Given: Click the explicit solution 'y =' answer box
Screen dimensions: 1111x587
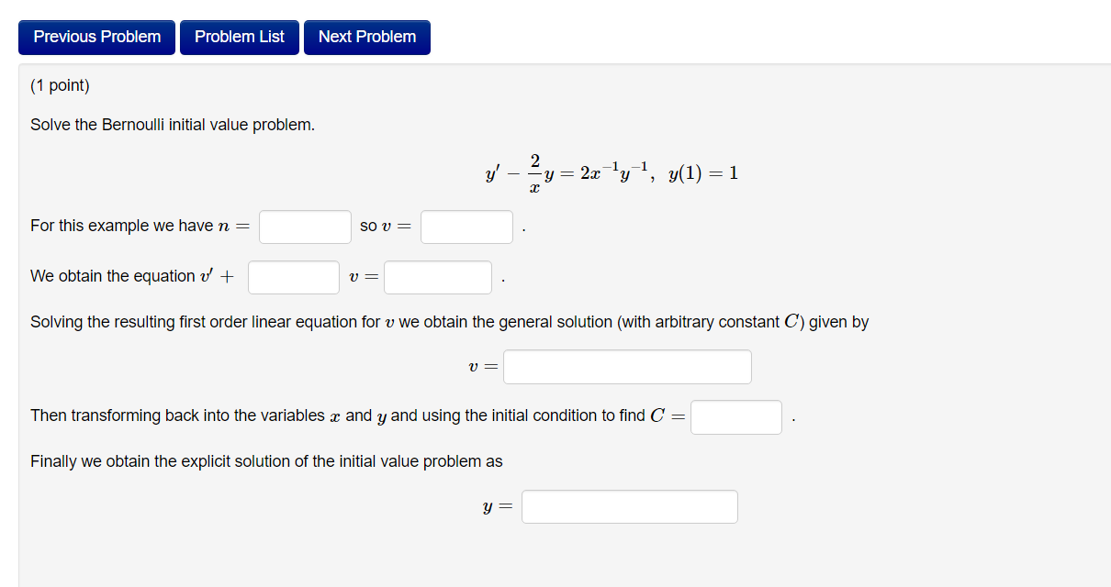Looking at the screenshot, I should click(629, 505).
